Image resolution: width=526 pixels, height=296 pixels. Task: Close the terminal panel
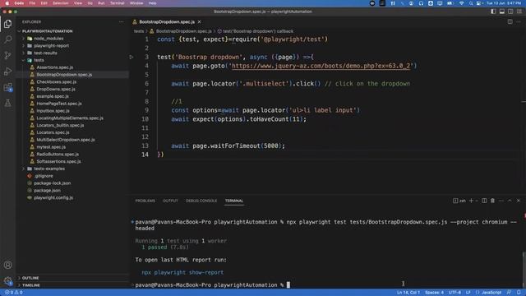[519, 201]
